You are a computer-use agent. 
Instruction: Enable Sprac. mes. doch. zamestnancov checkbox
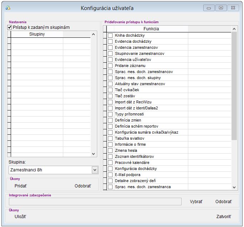click(110, 72)
